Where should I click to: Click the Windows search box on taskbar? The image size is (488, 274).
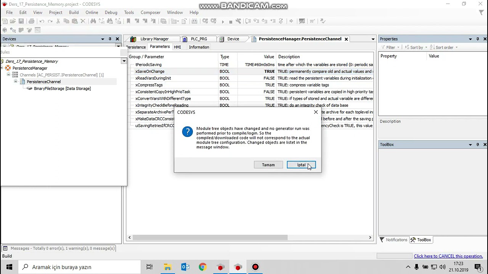coord(80,267)
